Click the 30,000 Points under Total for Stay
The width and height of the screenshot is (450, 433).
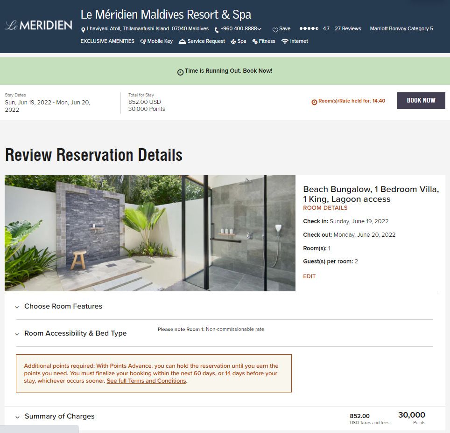pyautogui.click(x=147, y=109)
